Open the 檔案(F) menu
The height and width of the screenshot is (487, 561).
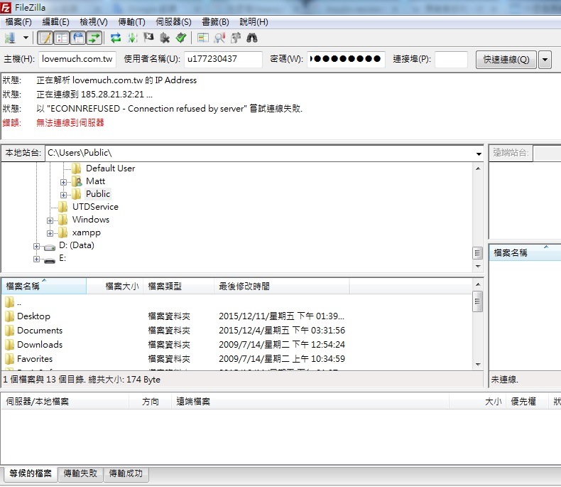pos(18,22)
